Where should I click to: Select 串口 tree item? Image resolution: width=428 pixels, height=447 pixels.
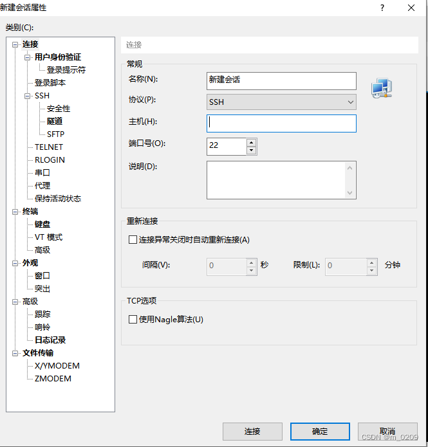[42, 172]
